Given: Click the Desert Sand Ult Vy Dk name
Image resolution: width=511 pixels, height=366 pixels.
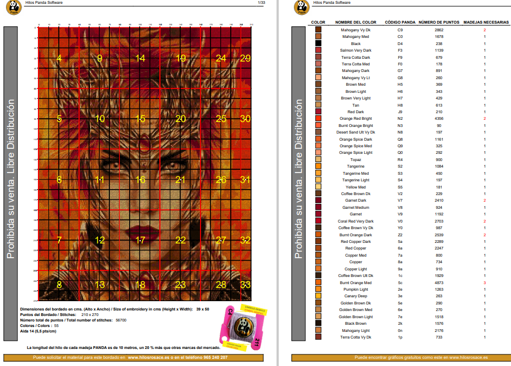Looking at the screenshot, I should [356, 132].
